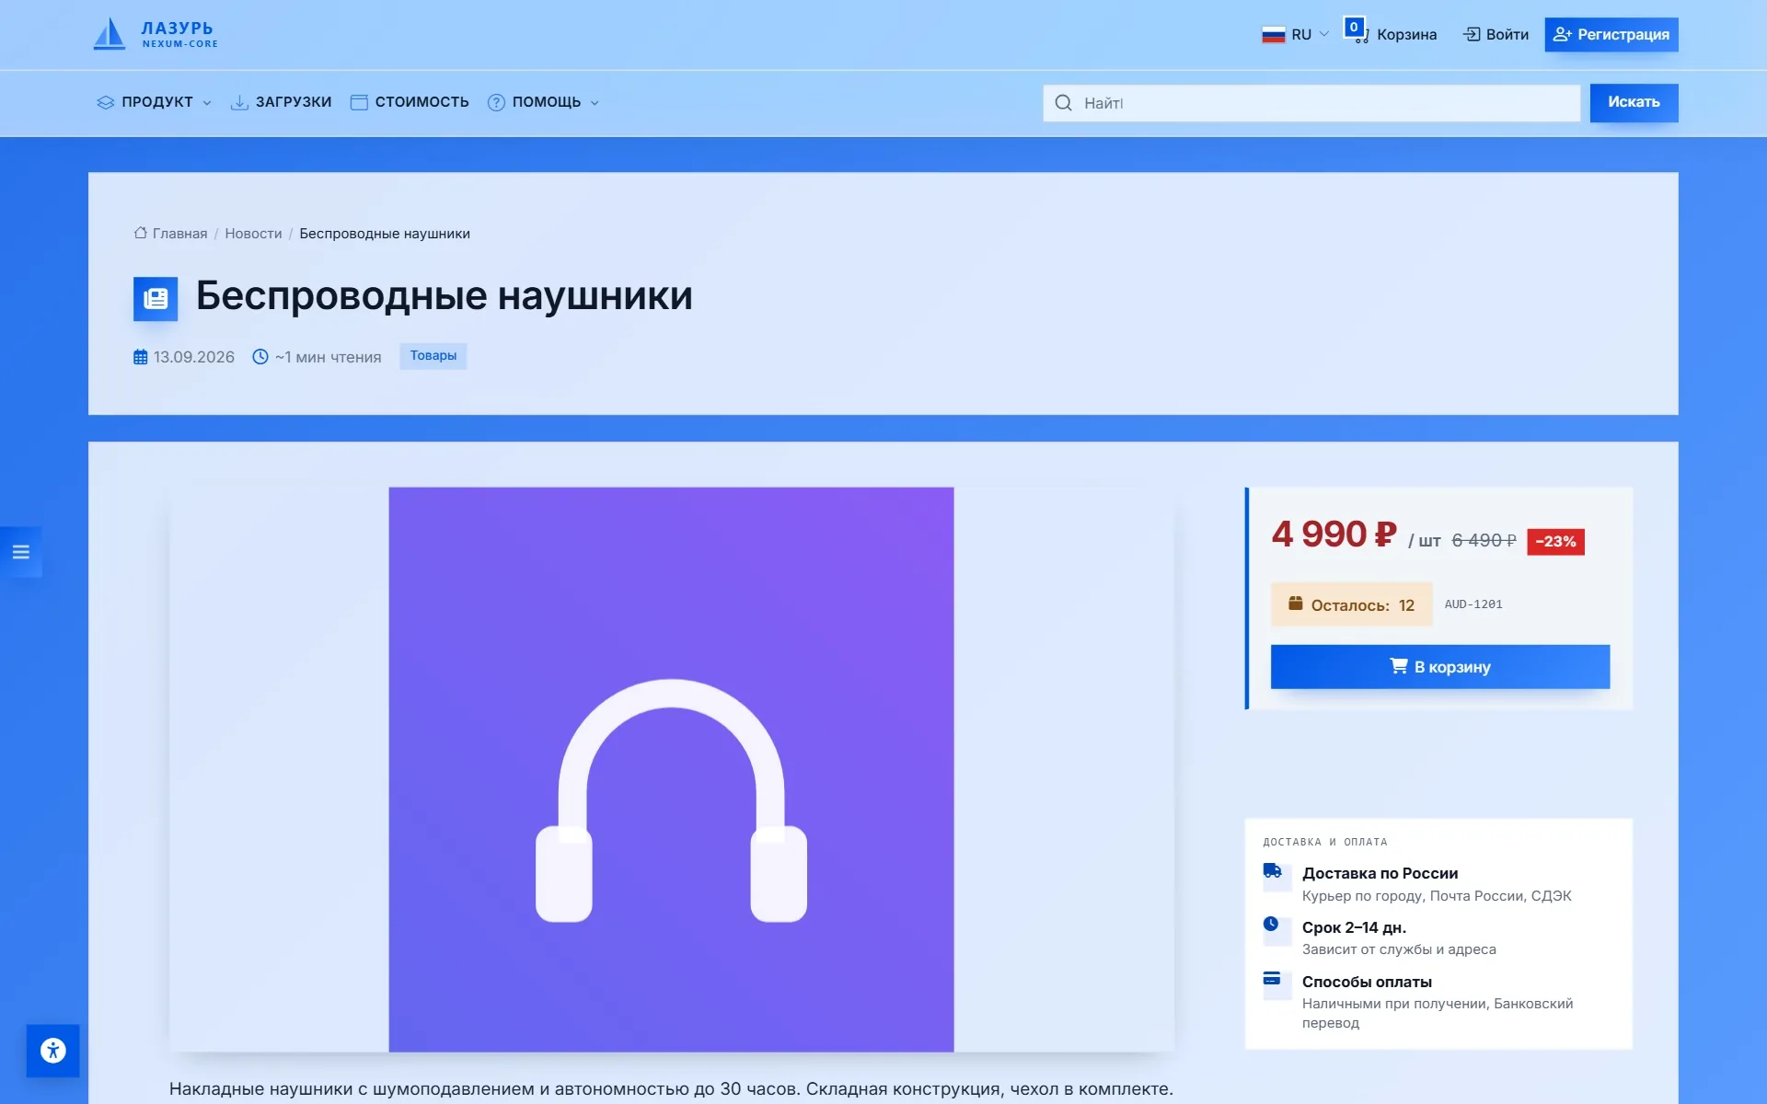Image resolution: width=1767 pixels, height=1104 pixels.
Task: Click the -23% discount badge
Action: [1555, 542]
